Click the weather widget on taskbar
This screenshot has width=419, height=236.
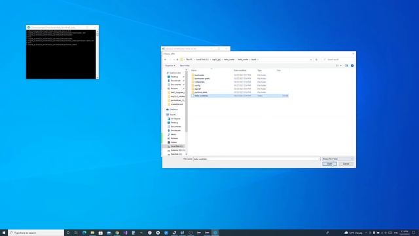(x=354, y=233)
